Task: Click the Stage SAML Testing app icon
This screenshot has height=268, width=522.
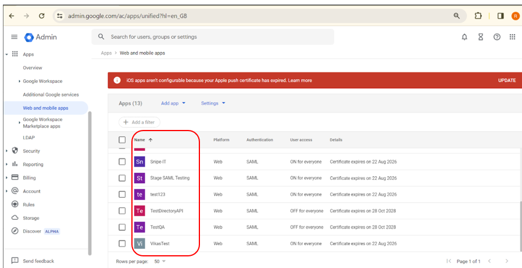Action: pyautogui.click(x=140, y=178)
